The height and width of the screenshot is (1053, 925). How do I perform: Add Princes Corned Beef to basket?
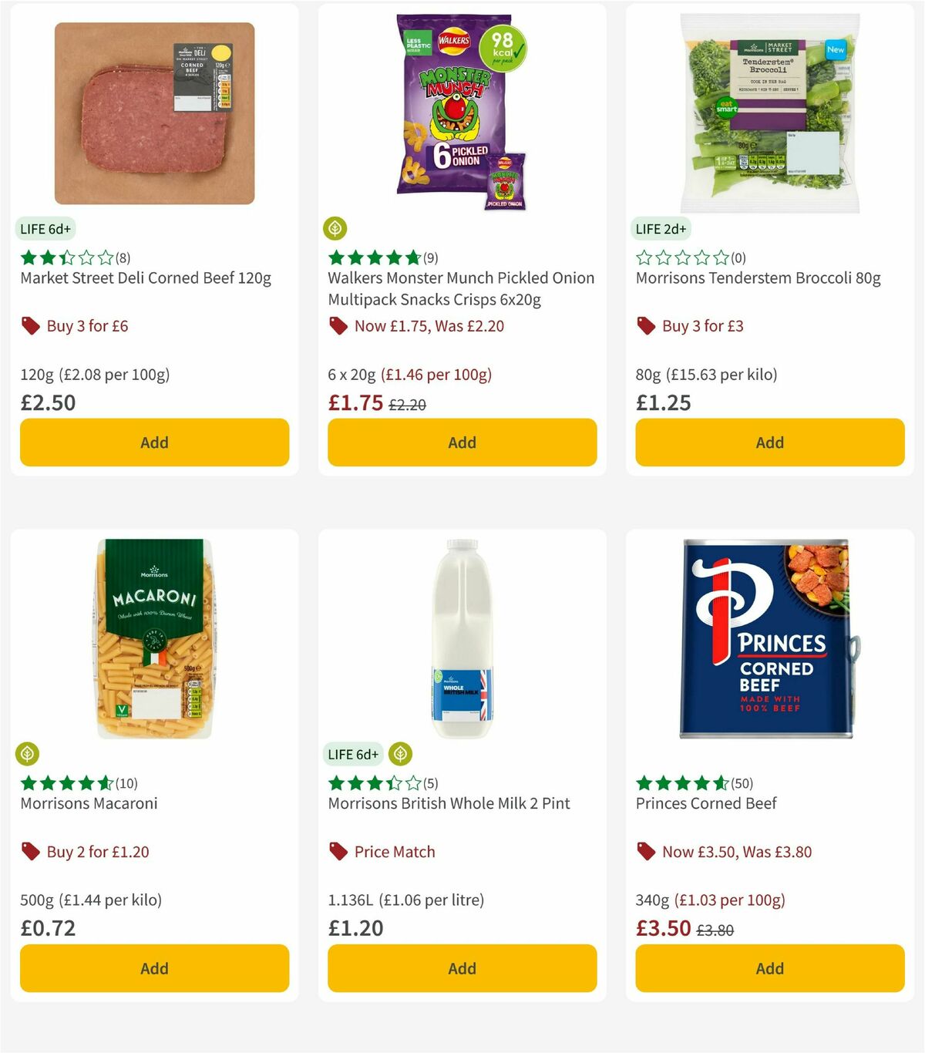click(x=769, y=968)
